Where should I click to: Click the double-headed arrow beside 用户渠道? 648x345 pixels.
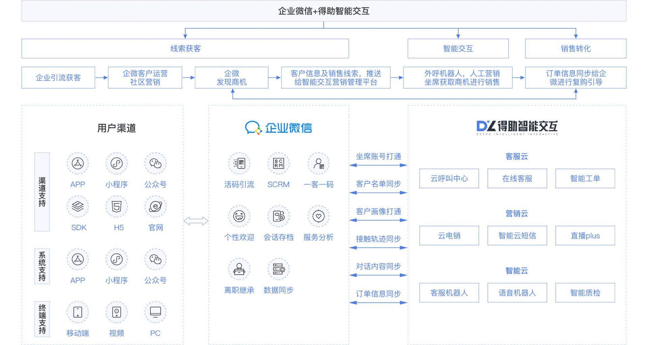(196, 221)
